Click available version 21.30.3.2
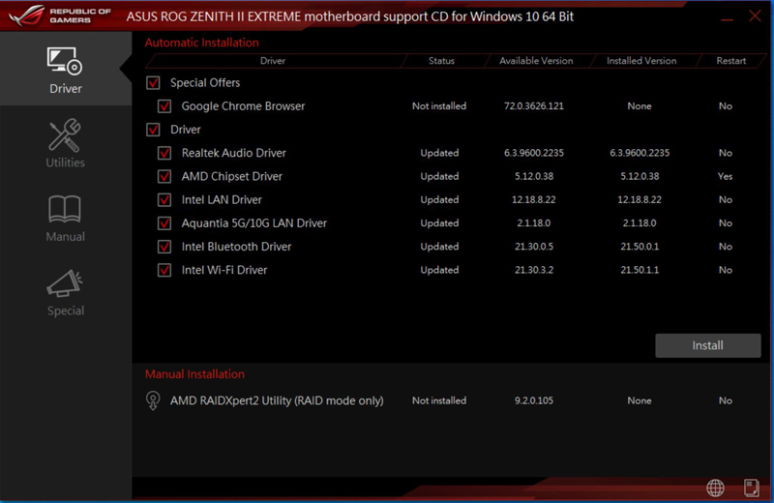 [534, 270]
